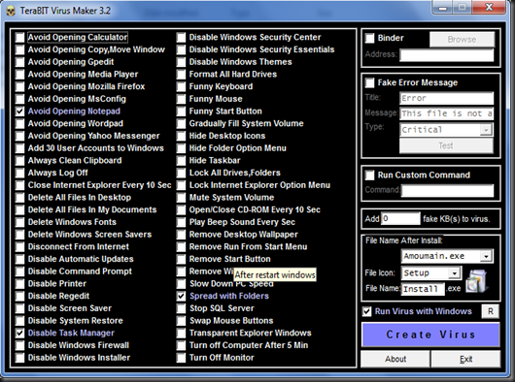Click the Lock All Drives,Folders label
Image resolution: width=515 pixels, height=382 pixels.
click(235, 173)
